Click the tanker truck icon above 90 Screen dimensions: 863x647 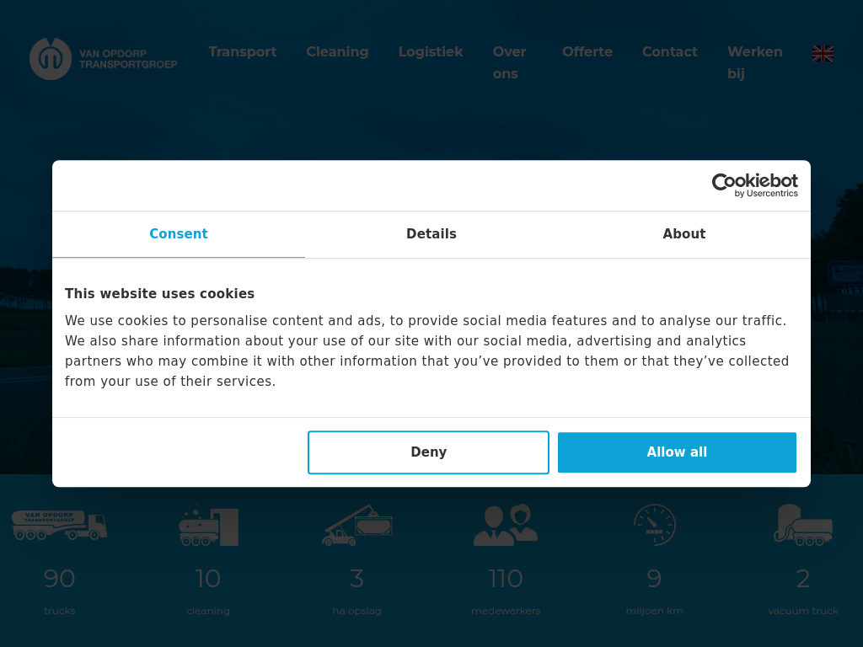pyautogui.click(x=59, y=525)
